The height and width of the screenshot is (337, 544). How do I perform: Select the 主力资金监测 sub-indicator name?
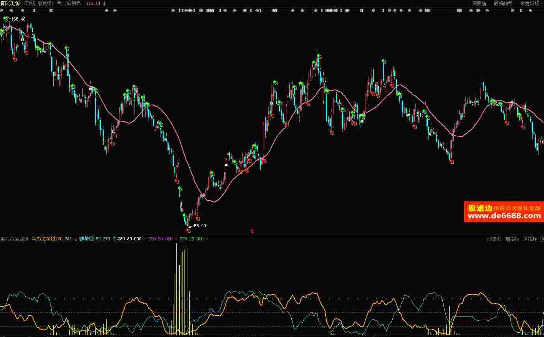[x=14, y=239]
